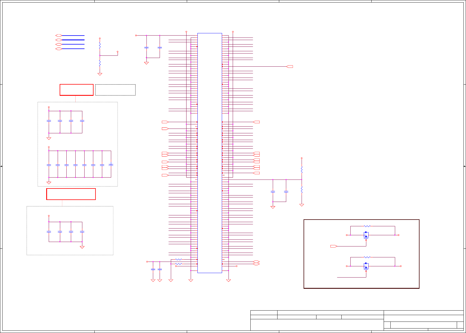The width and height of the screenshot is (466, 333).
Task: Select the large blue central connector body
Action: coord(210,153)
